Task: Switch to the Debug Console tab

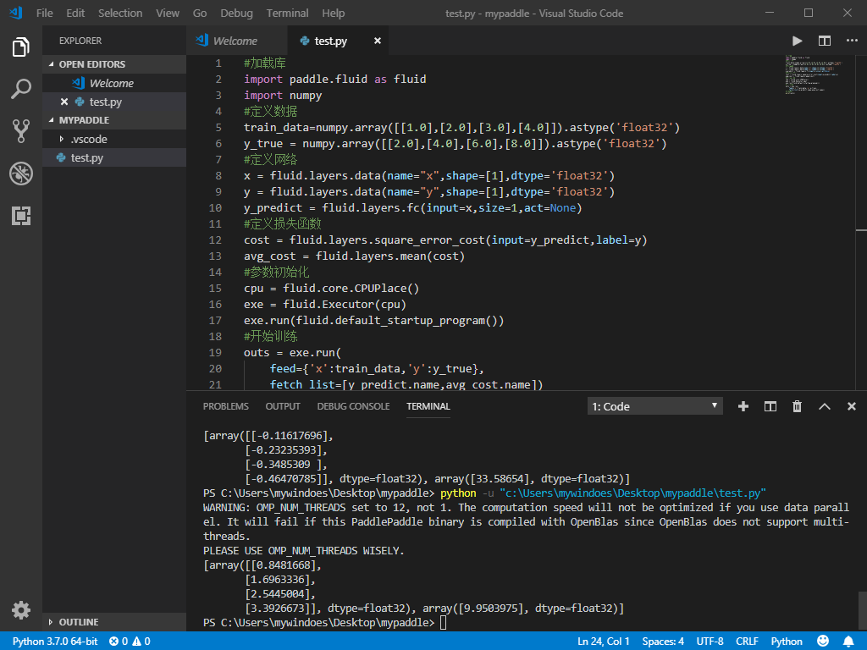Action: (353, 407)
